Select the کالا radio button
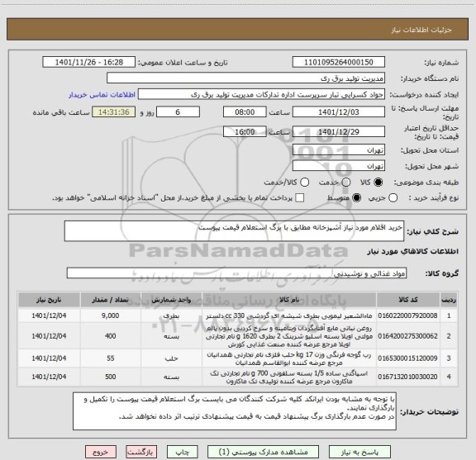Image resolution: width=476 pixels, height=460 pixels. [x=378, y=183]
